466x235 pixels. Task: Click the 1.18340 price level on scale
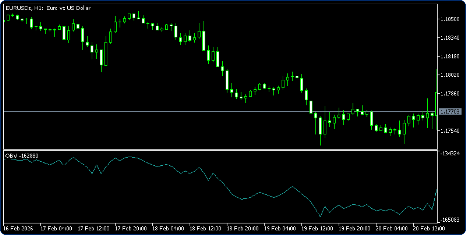[450, 38]
